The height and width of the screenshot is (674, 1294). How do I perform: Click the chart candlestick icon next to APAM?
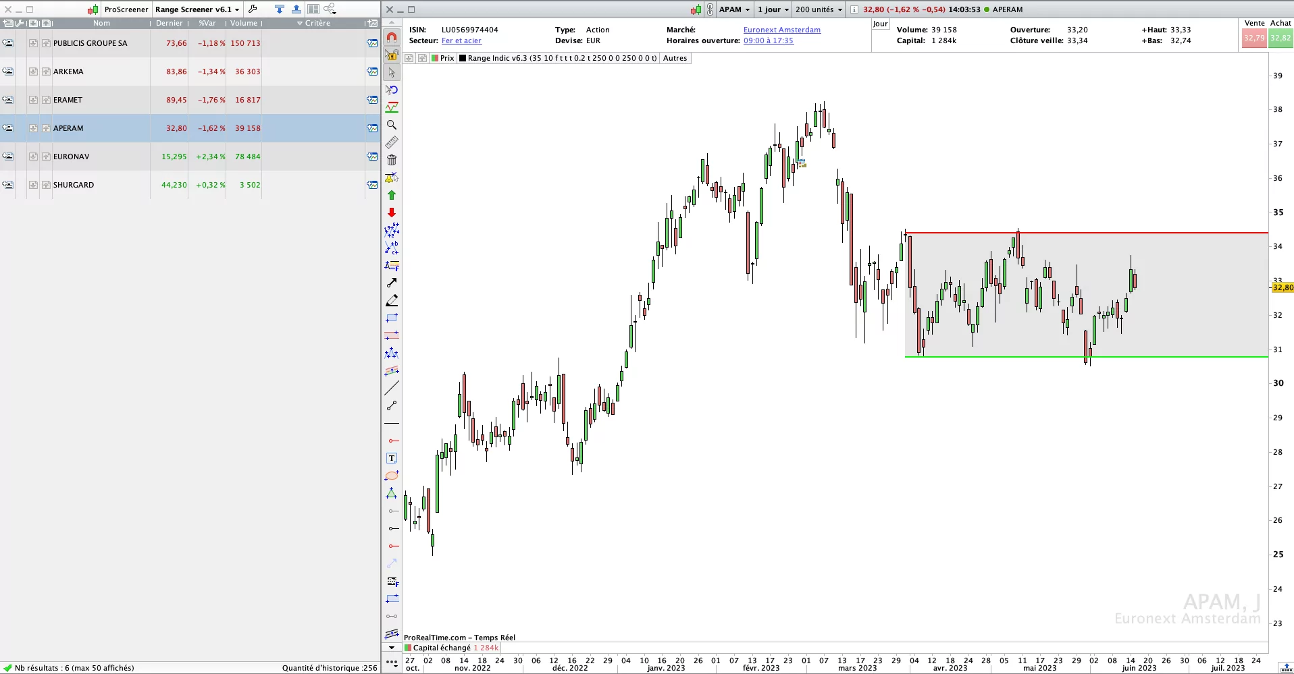(x=696, y=9)
